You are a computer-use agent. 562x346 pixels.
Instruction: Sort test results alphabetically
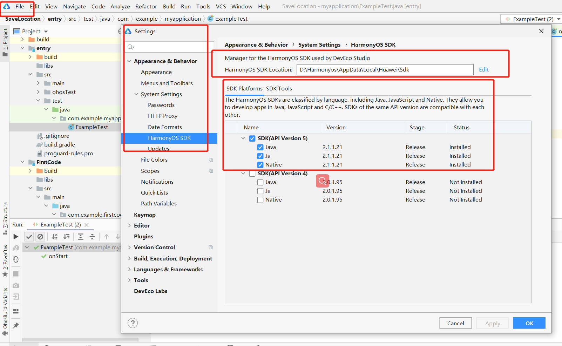point(54,237)
